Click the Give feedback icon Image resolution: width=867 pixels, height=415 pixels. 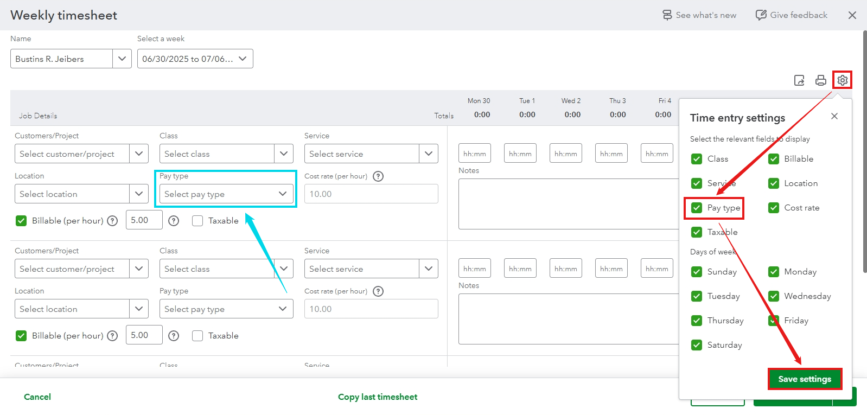point(761,15)
